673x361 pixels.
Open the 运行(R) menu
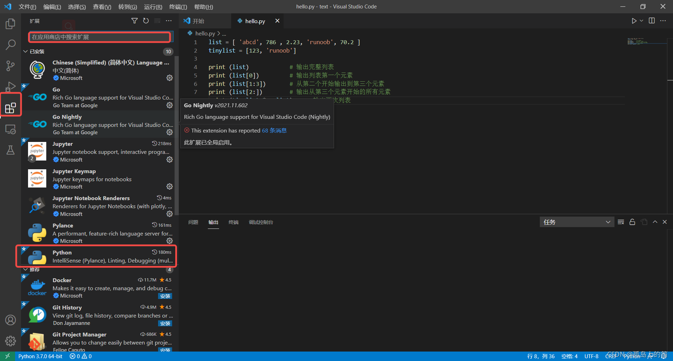153,7
